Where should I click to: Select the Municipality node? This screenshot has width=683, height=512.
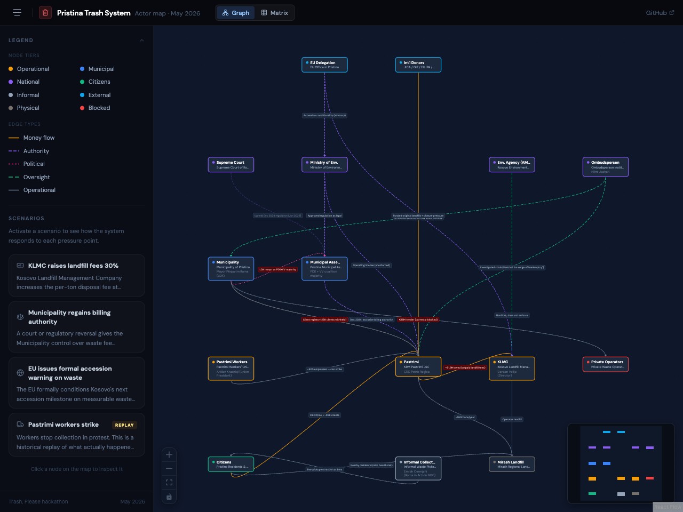pos(231,269)
